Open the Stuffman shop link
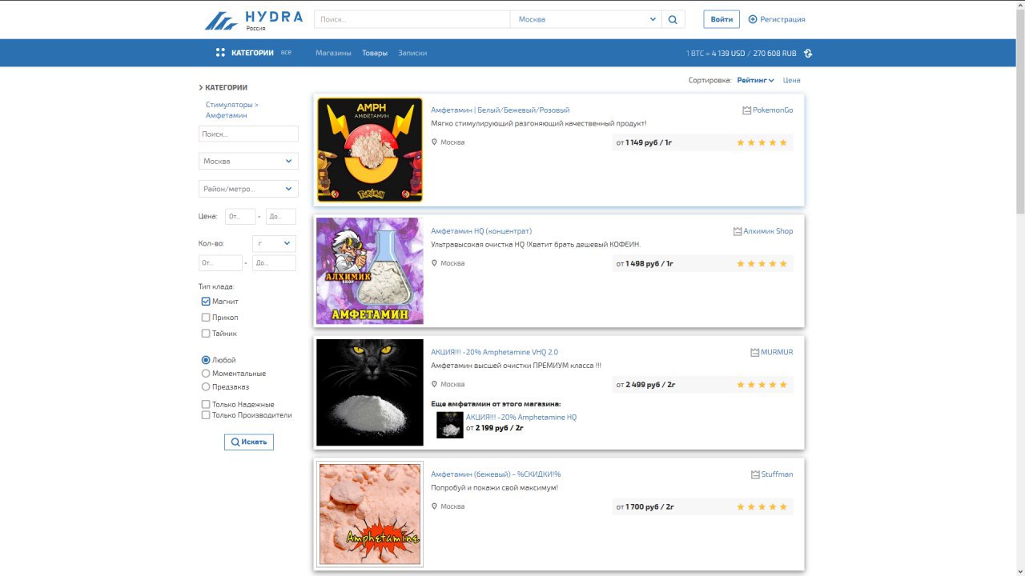The width and height of the screenshot is (1025, 576). coord(778,474)
